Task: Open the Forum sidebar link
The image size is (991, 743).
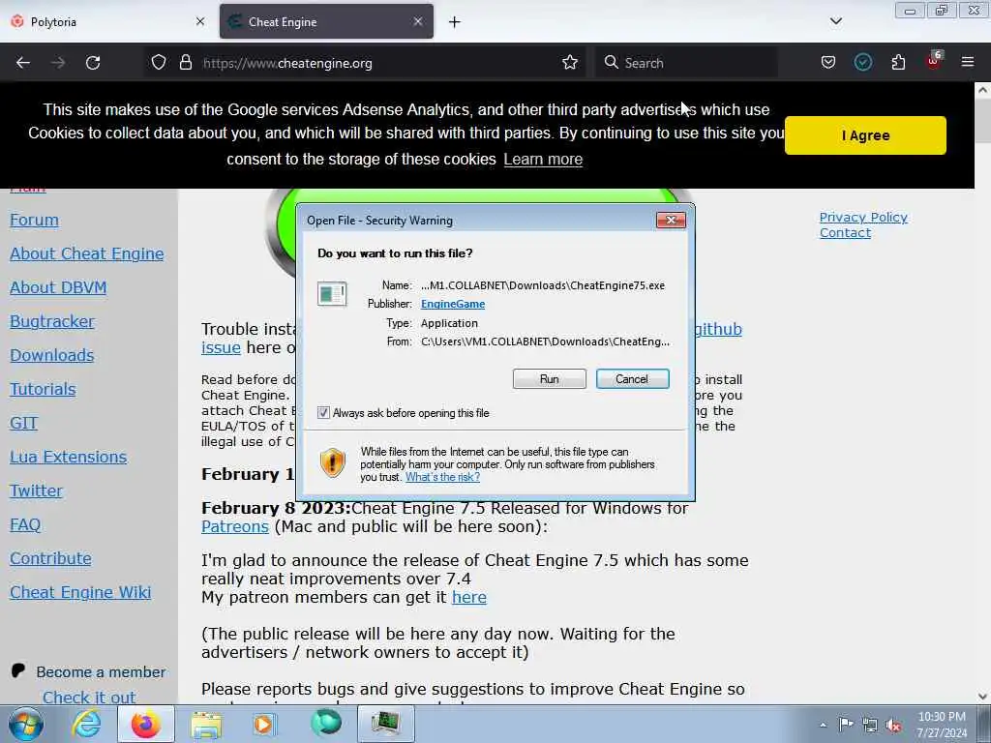Action: 34,220
